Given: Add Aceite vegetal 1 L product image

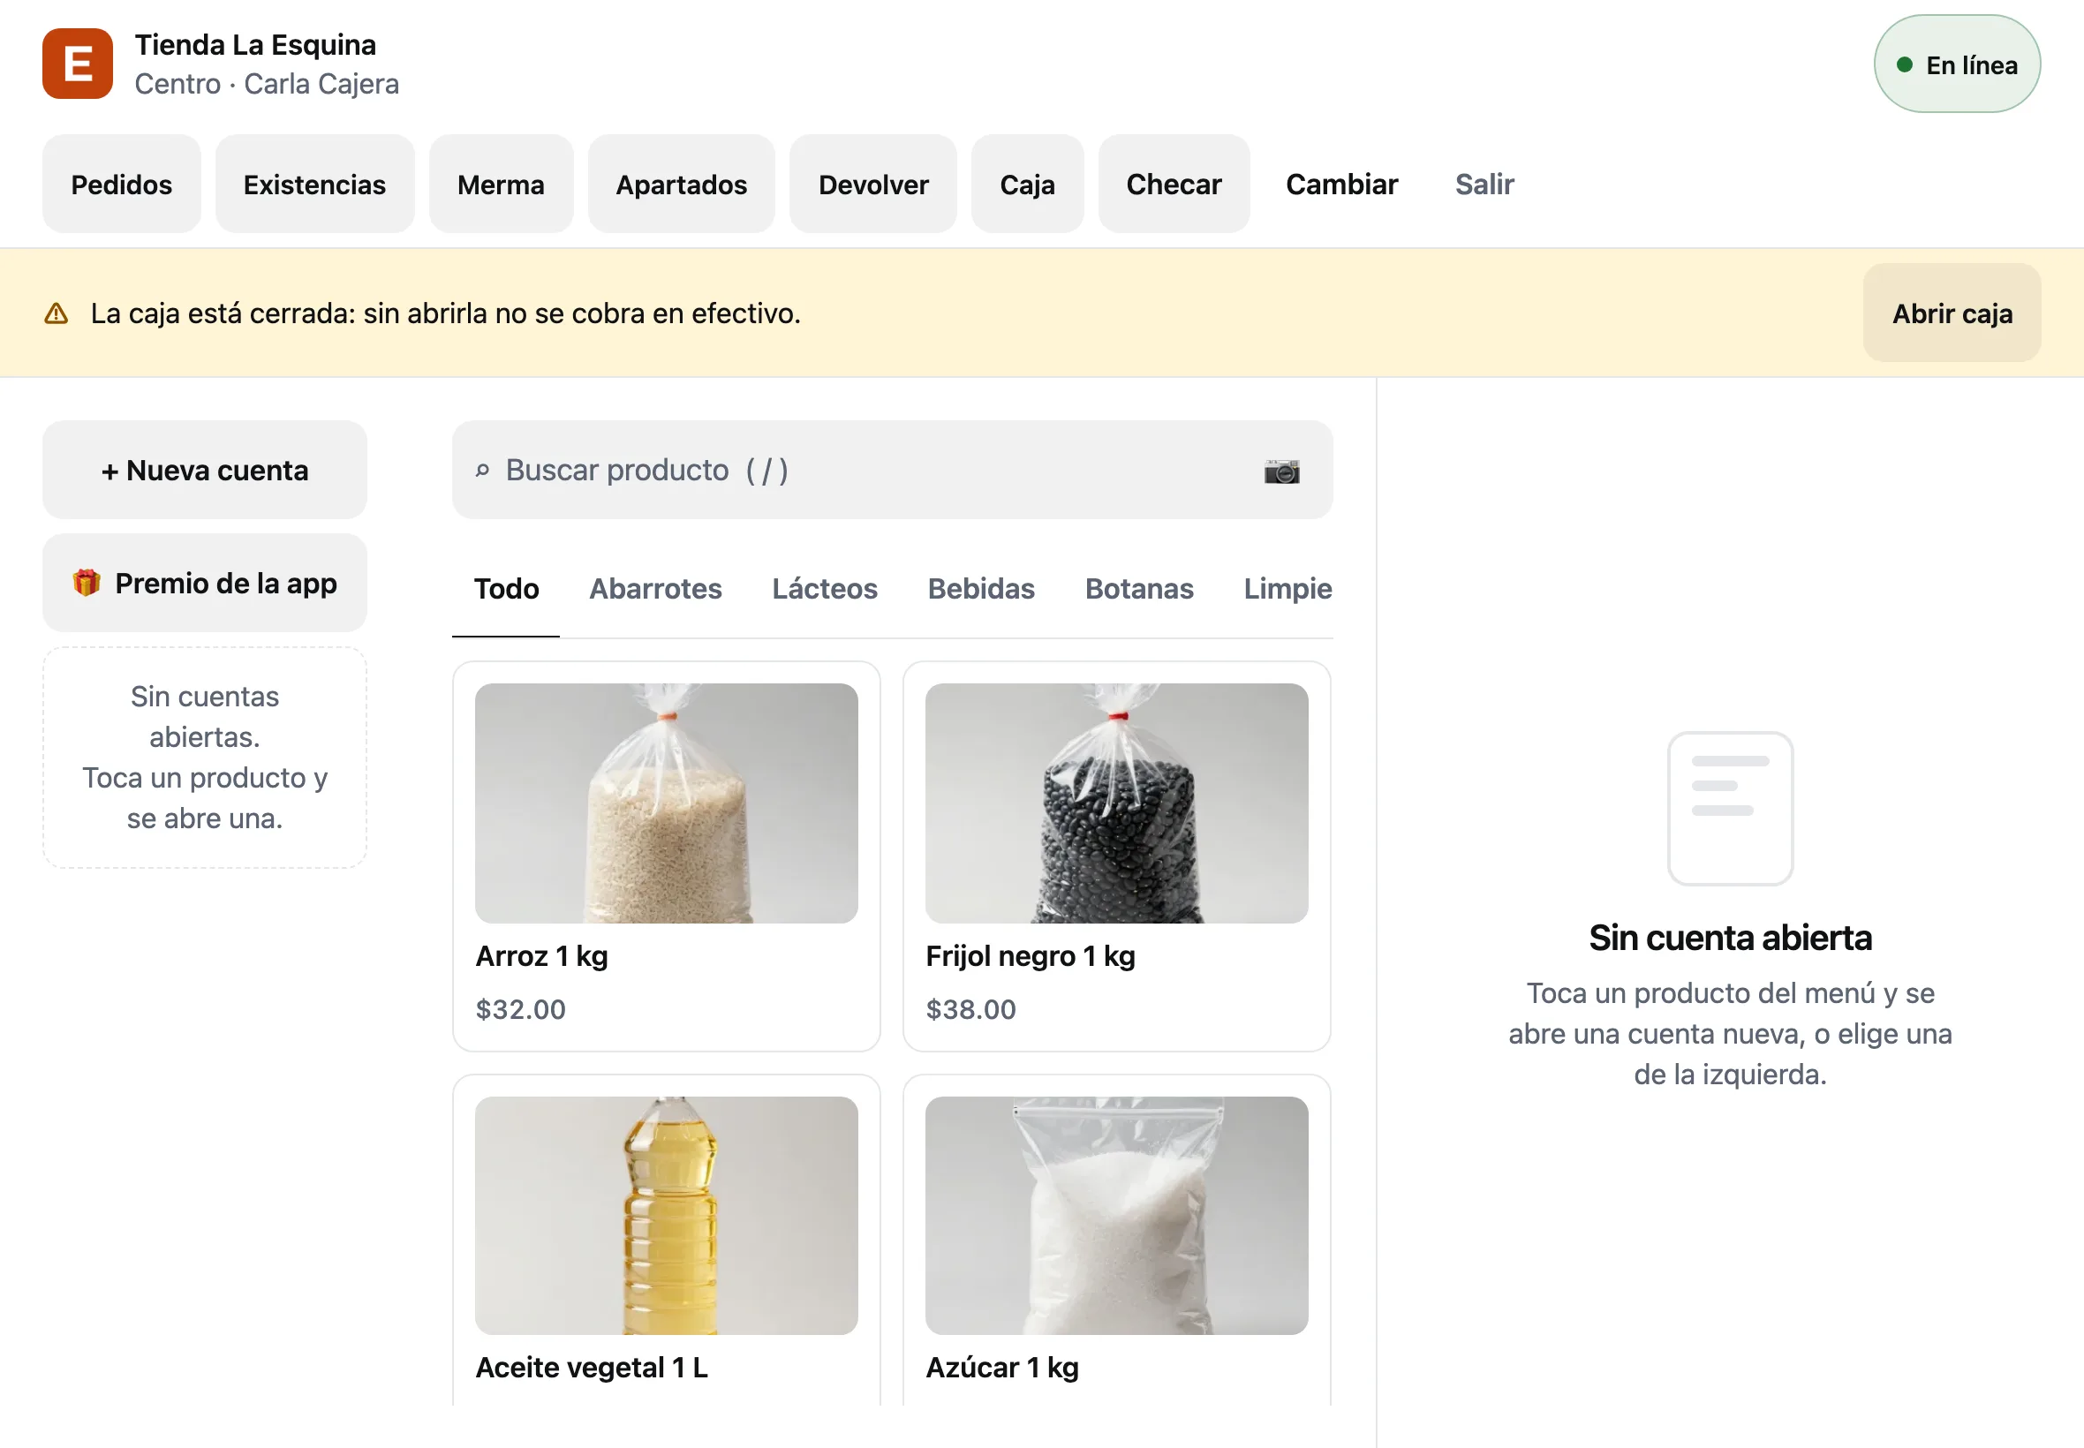Looking at the screenshot, I should click(x=666, y=1216).
